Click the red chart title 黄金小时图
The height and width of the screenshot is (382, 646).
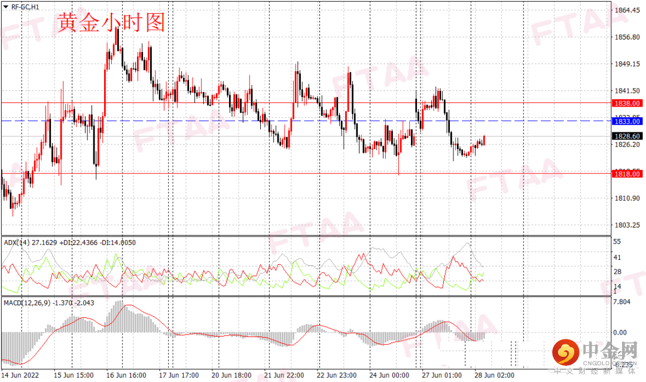point(111,22)
